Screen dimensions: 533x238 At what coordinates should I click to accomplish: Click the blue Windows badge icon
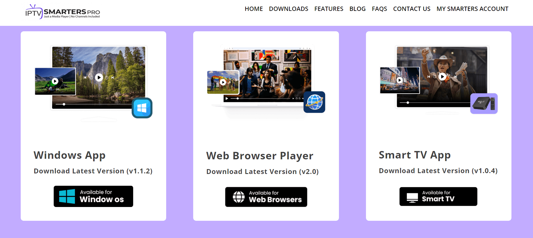[x=142, y=108]
